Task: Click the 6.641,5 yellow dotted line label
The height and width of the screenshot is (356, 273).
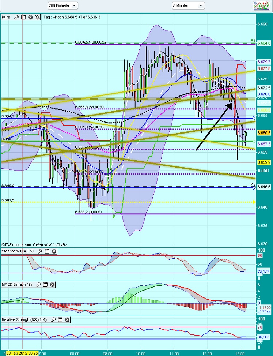Action: [8, 200]
